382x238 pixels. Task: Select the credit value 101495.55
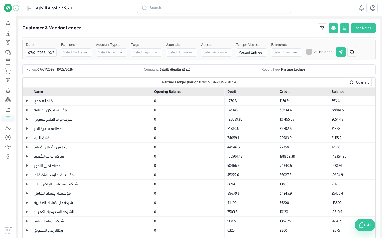point(287,119)
